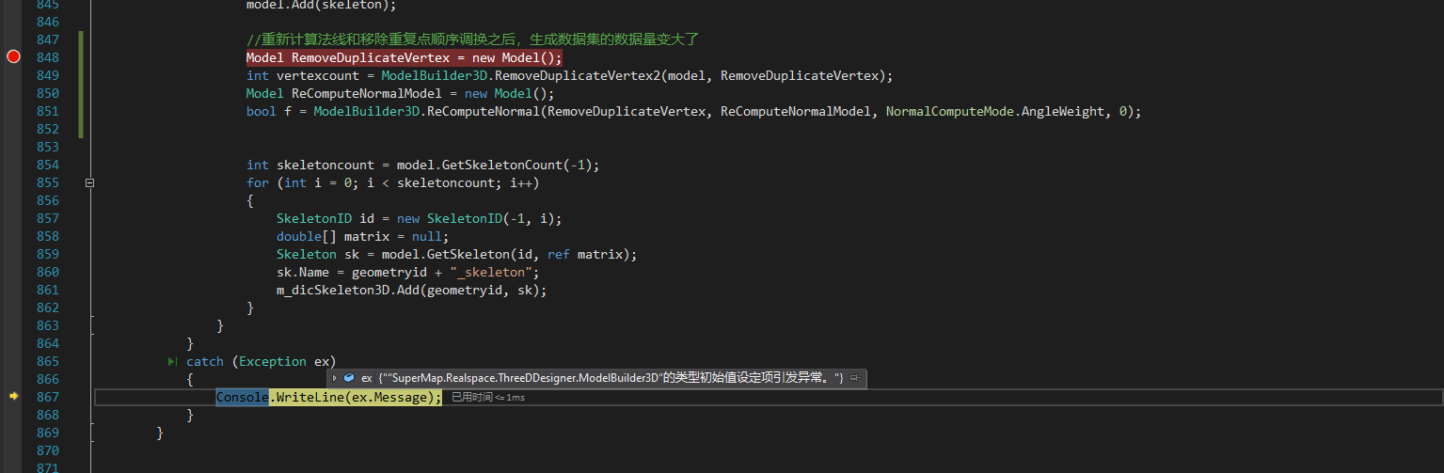Click skeletoncount variable on line 854

325,165
